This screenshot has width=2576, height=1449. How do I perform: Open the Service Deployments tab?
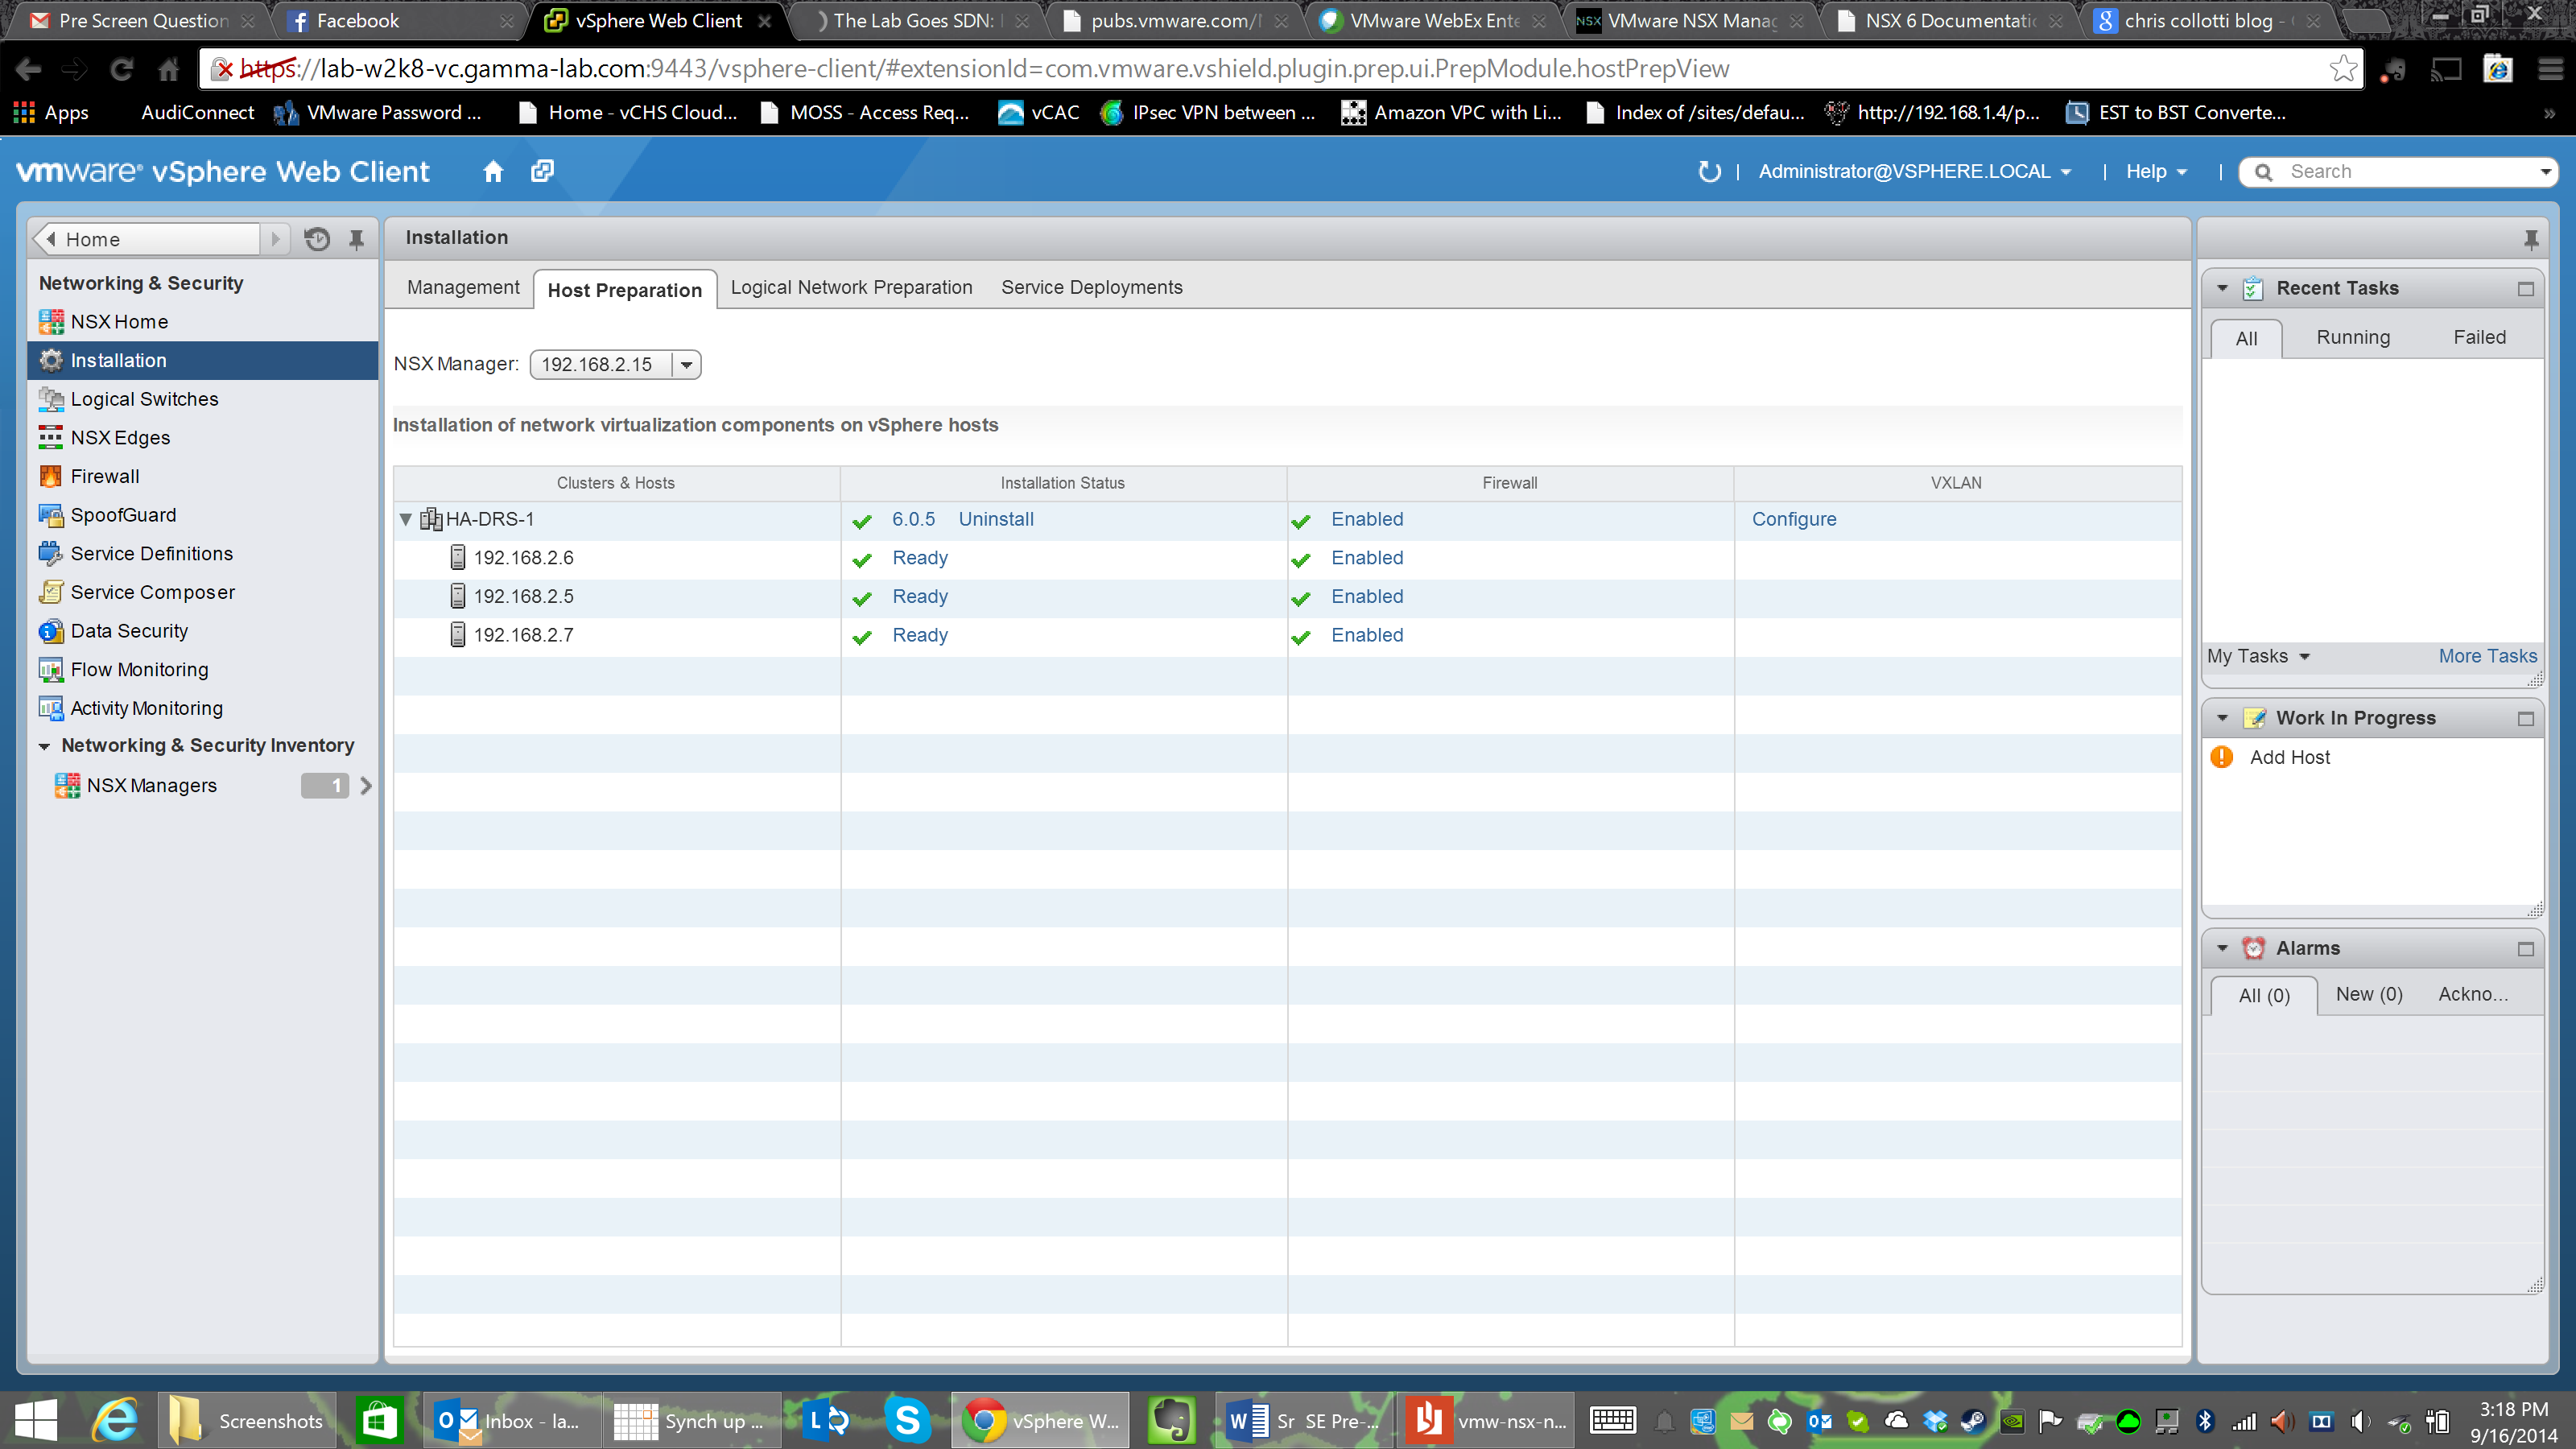(1091, 288)
